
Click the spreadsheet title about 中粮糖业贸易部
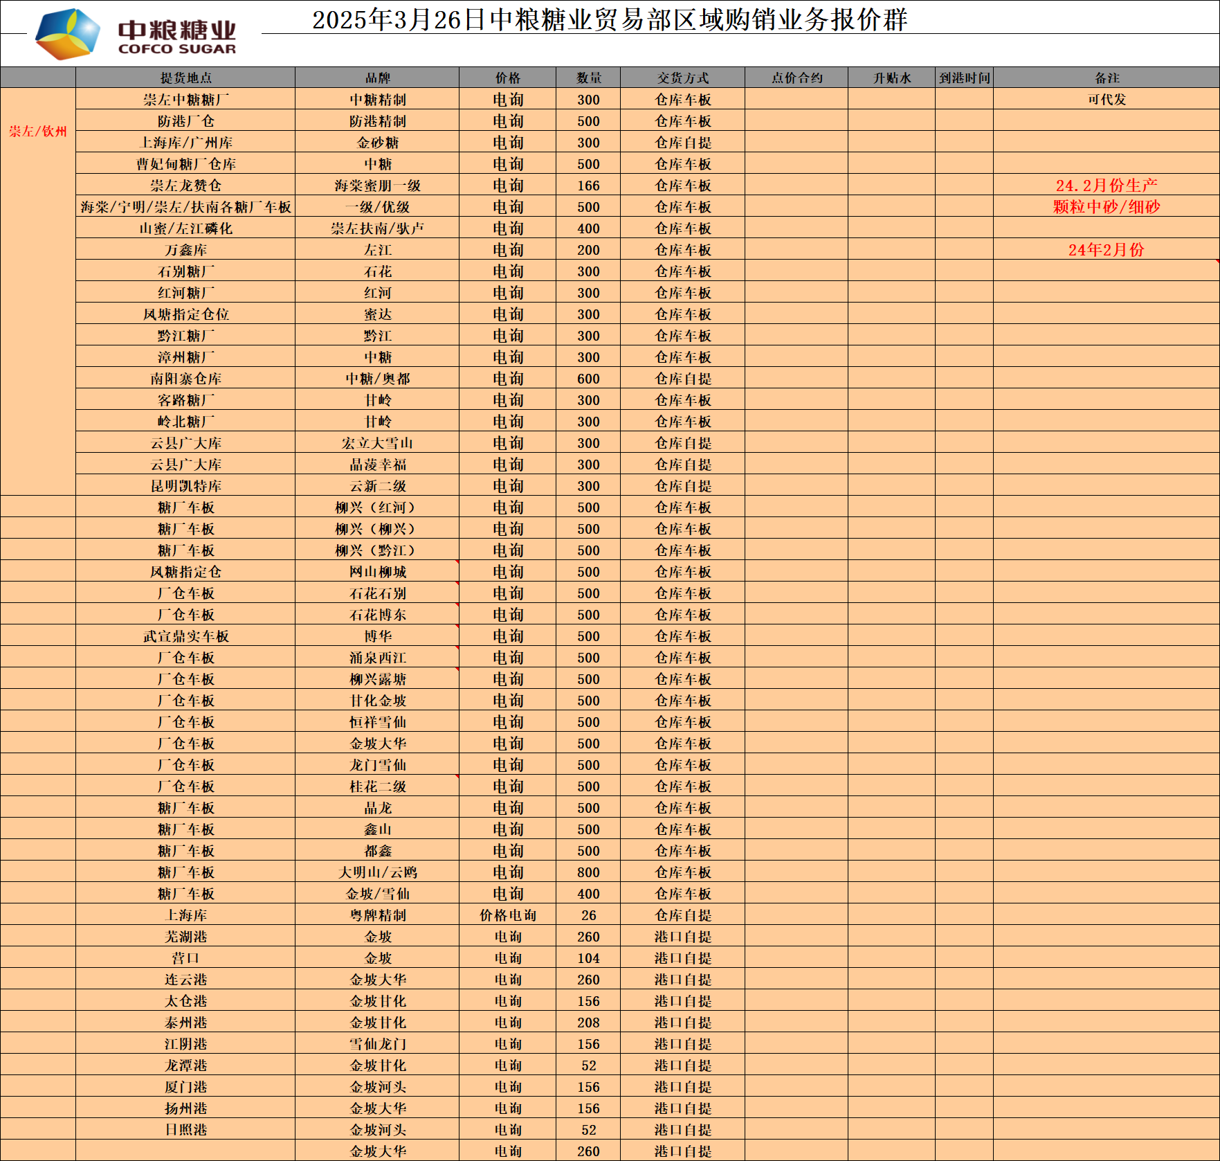coord(609,19)
